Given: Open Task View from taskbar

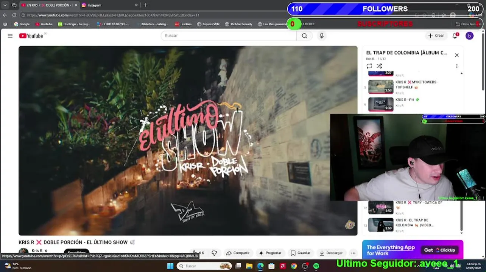Looking at the screenshot, I should pos(238,266).
